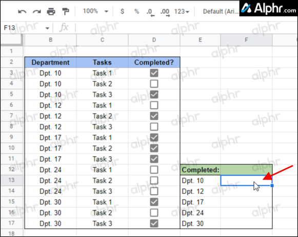This screenshot has width=298, height=237.
Task: Click Dpt. 17 cell in row 9
Action: coord(51,138)
